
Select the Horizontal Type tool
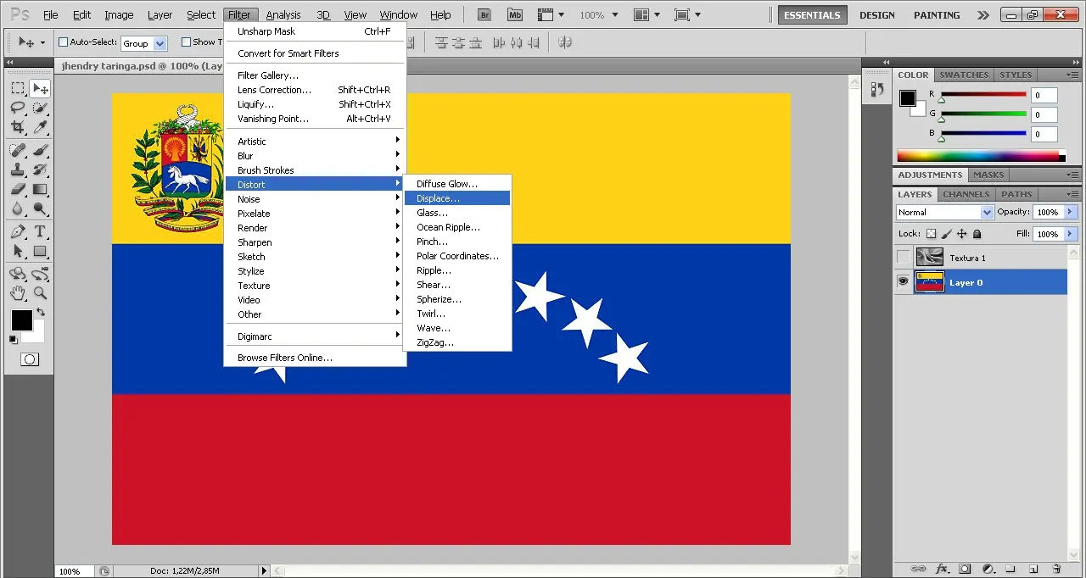pos(40,231)
